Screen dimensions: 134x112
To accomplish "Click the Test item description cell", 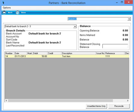I will pyautogui.click(x=79, y=56).
